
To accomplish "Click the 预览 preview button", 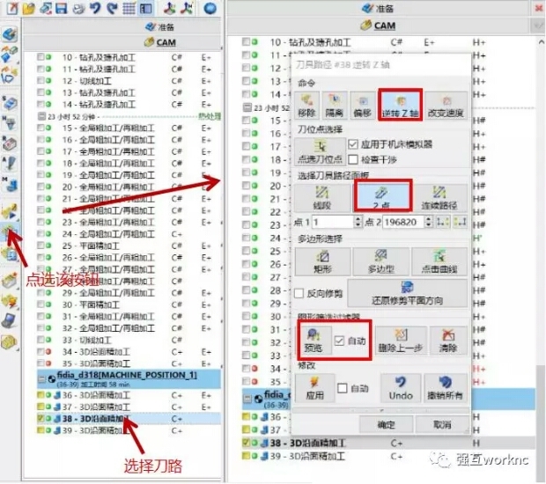I will [x=313, y=341].
